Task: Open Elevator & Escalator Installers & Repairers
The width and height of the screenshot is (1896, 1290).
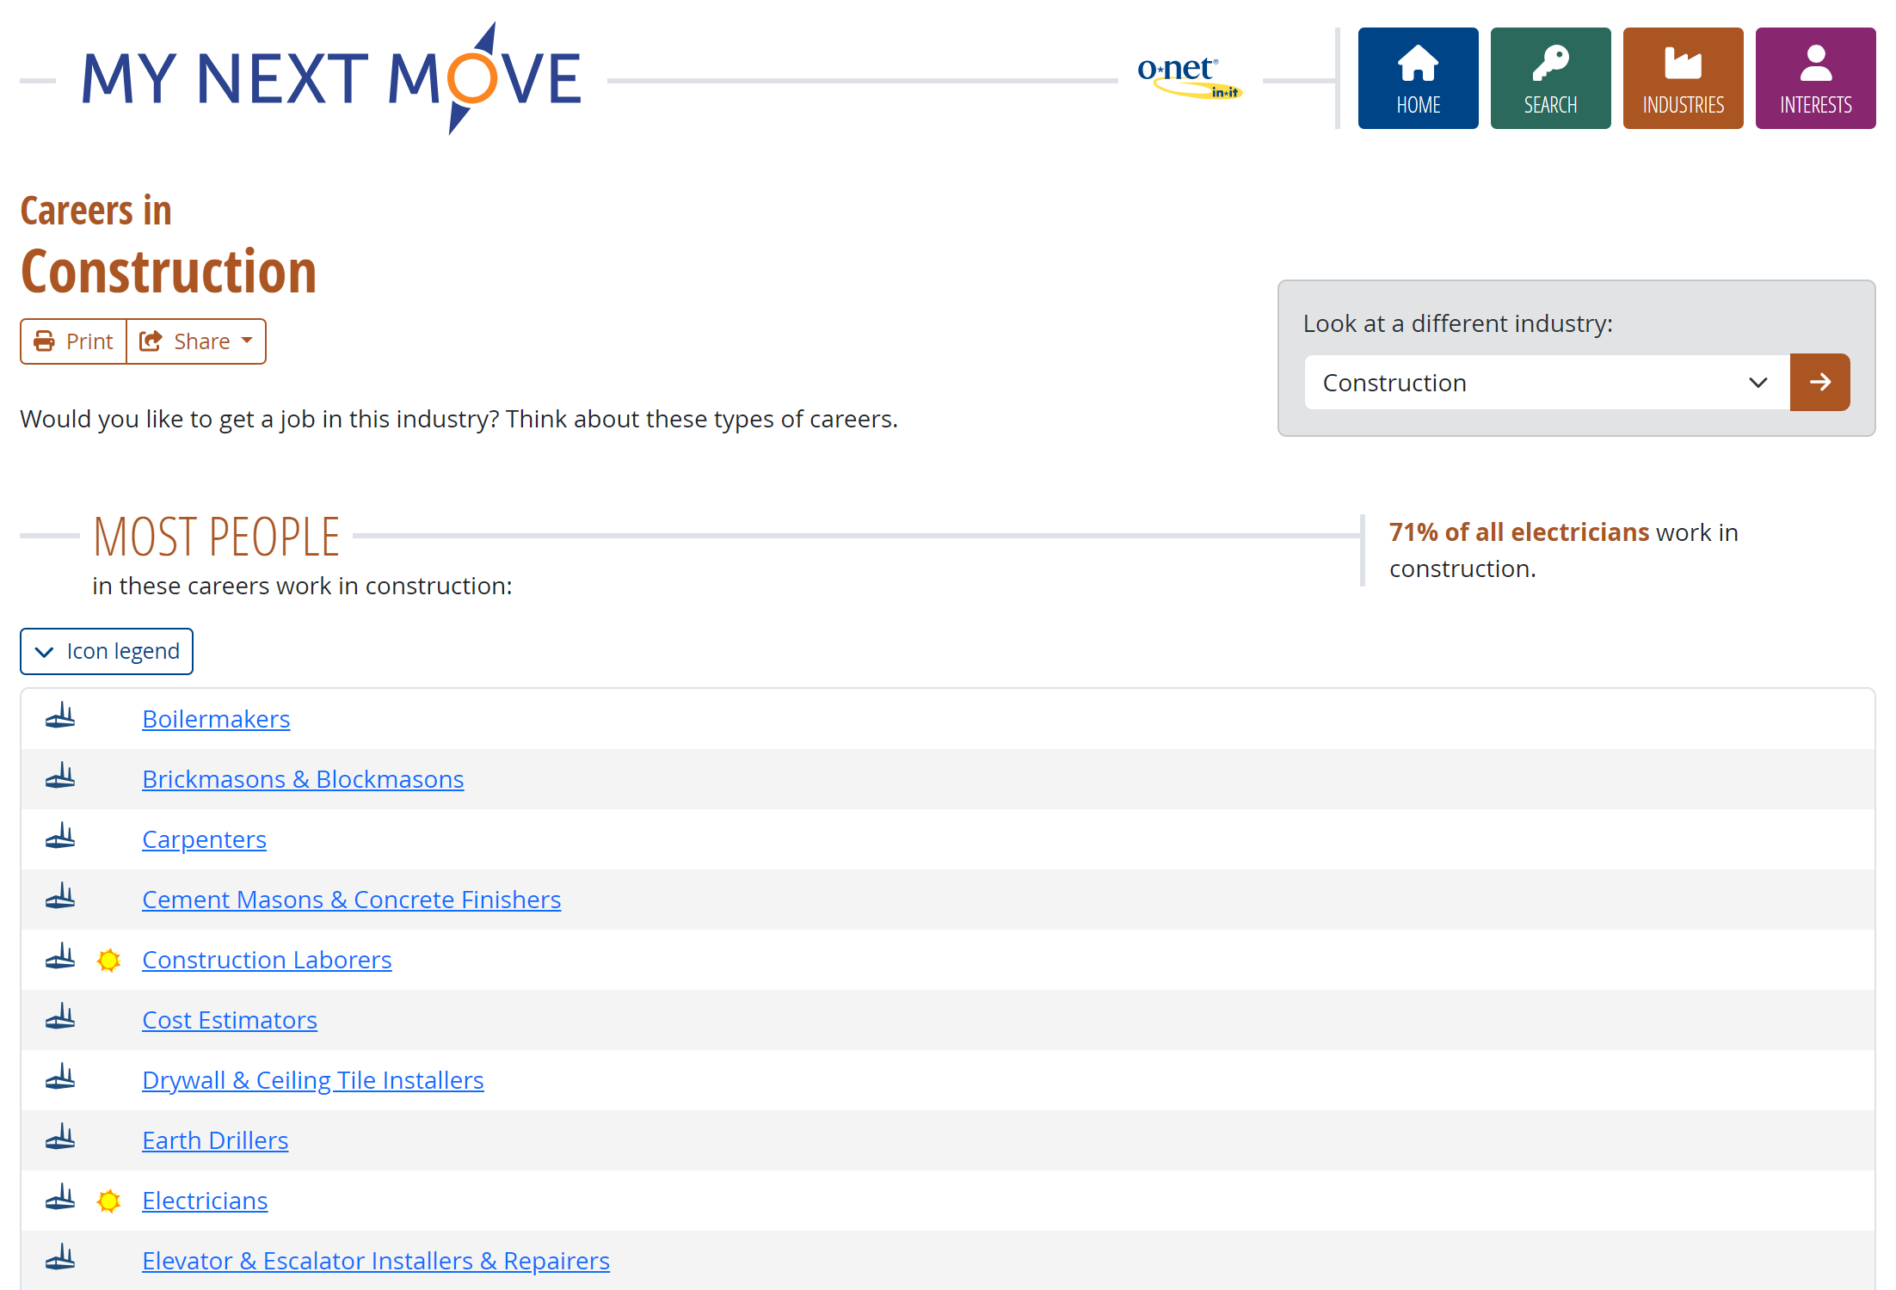Action: tap(376, 1261)
